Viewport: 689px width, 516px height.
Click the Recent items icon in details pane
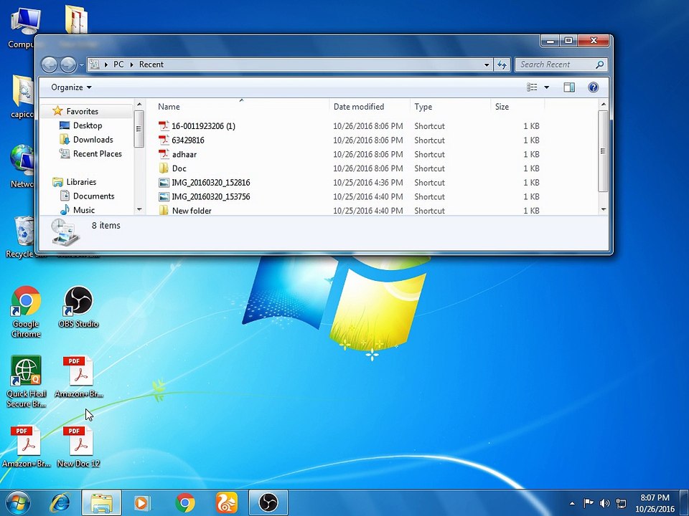[x=65, y=232]
